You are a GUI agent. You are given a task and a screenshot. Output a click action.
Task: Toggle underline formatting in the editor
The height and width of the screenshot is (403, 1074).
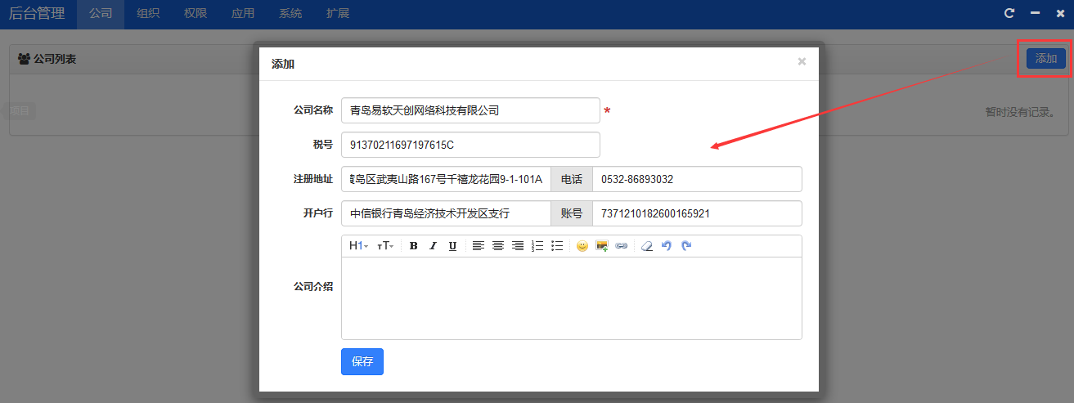coord(452,245)
